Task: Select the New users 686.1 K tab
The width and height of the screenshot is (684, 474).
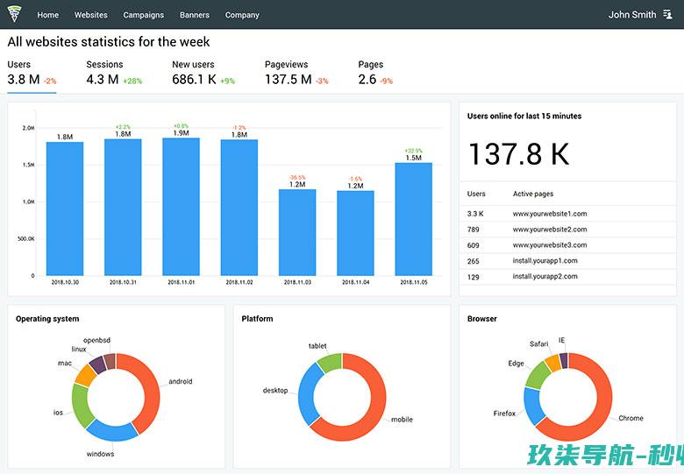Action: click(203, 73)
